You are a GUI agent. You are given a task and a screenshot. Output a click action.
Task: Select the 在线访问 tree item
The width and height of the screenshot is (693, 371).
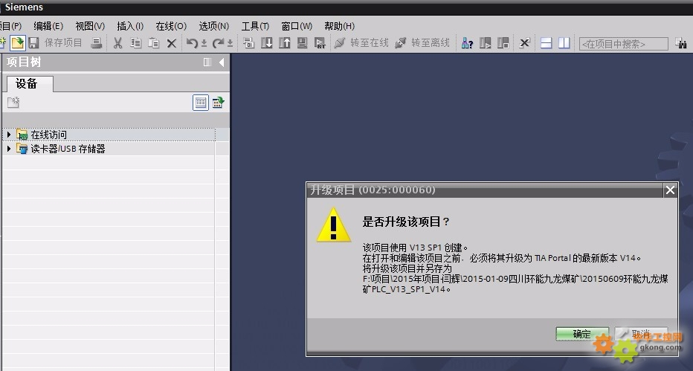click(x=48, y=135)
